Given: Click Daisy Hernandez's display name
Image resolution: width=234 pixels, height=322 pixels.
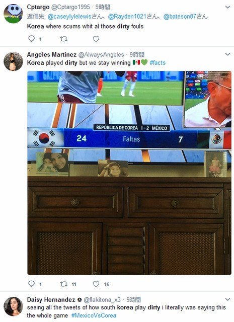Looking at the screenshot, I should (x=51, y=300).
